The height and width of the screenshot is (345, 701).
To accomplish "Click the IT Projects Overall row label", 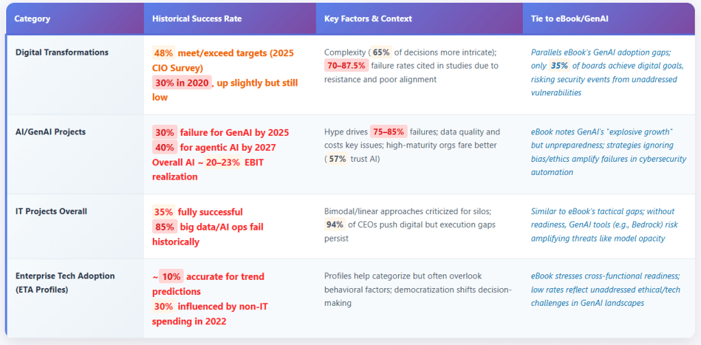I will 51,211.
